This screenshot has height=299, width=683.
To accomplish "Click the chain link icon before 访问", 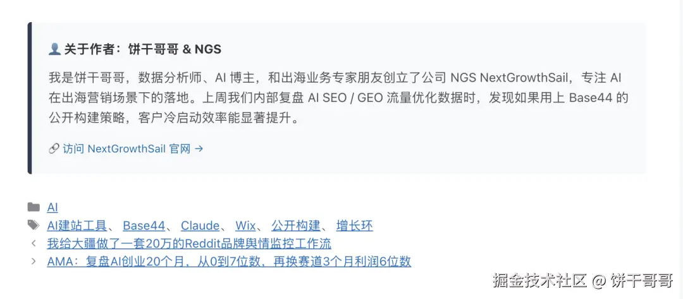I will tap(54, 149).
